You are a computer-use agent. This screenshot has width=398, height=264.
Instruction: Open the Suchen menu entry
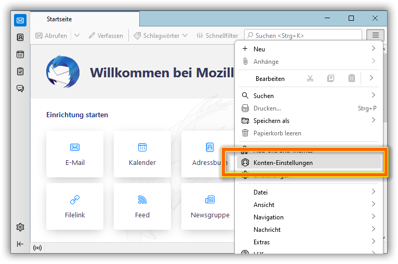[309, 95]
